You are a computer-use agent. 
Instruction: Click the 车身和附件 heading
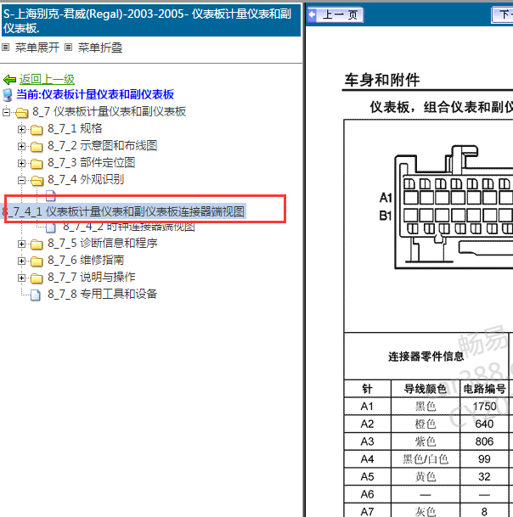point(382,80)
